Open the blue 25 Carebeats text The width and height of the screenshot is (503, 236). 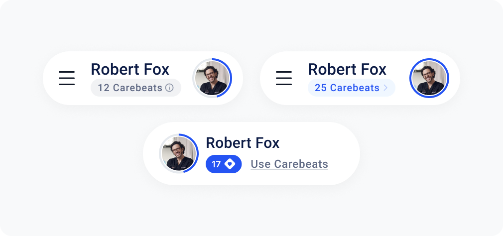[347, 88]
